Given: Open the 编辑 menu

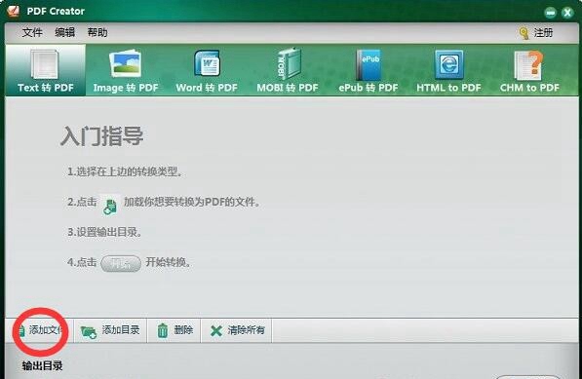Looking at the screenshot, I should (x=64, y=32).
